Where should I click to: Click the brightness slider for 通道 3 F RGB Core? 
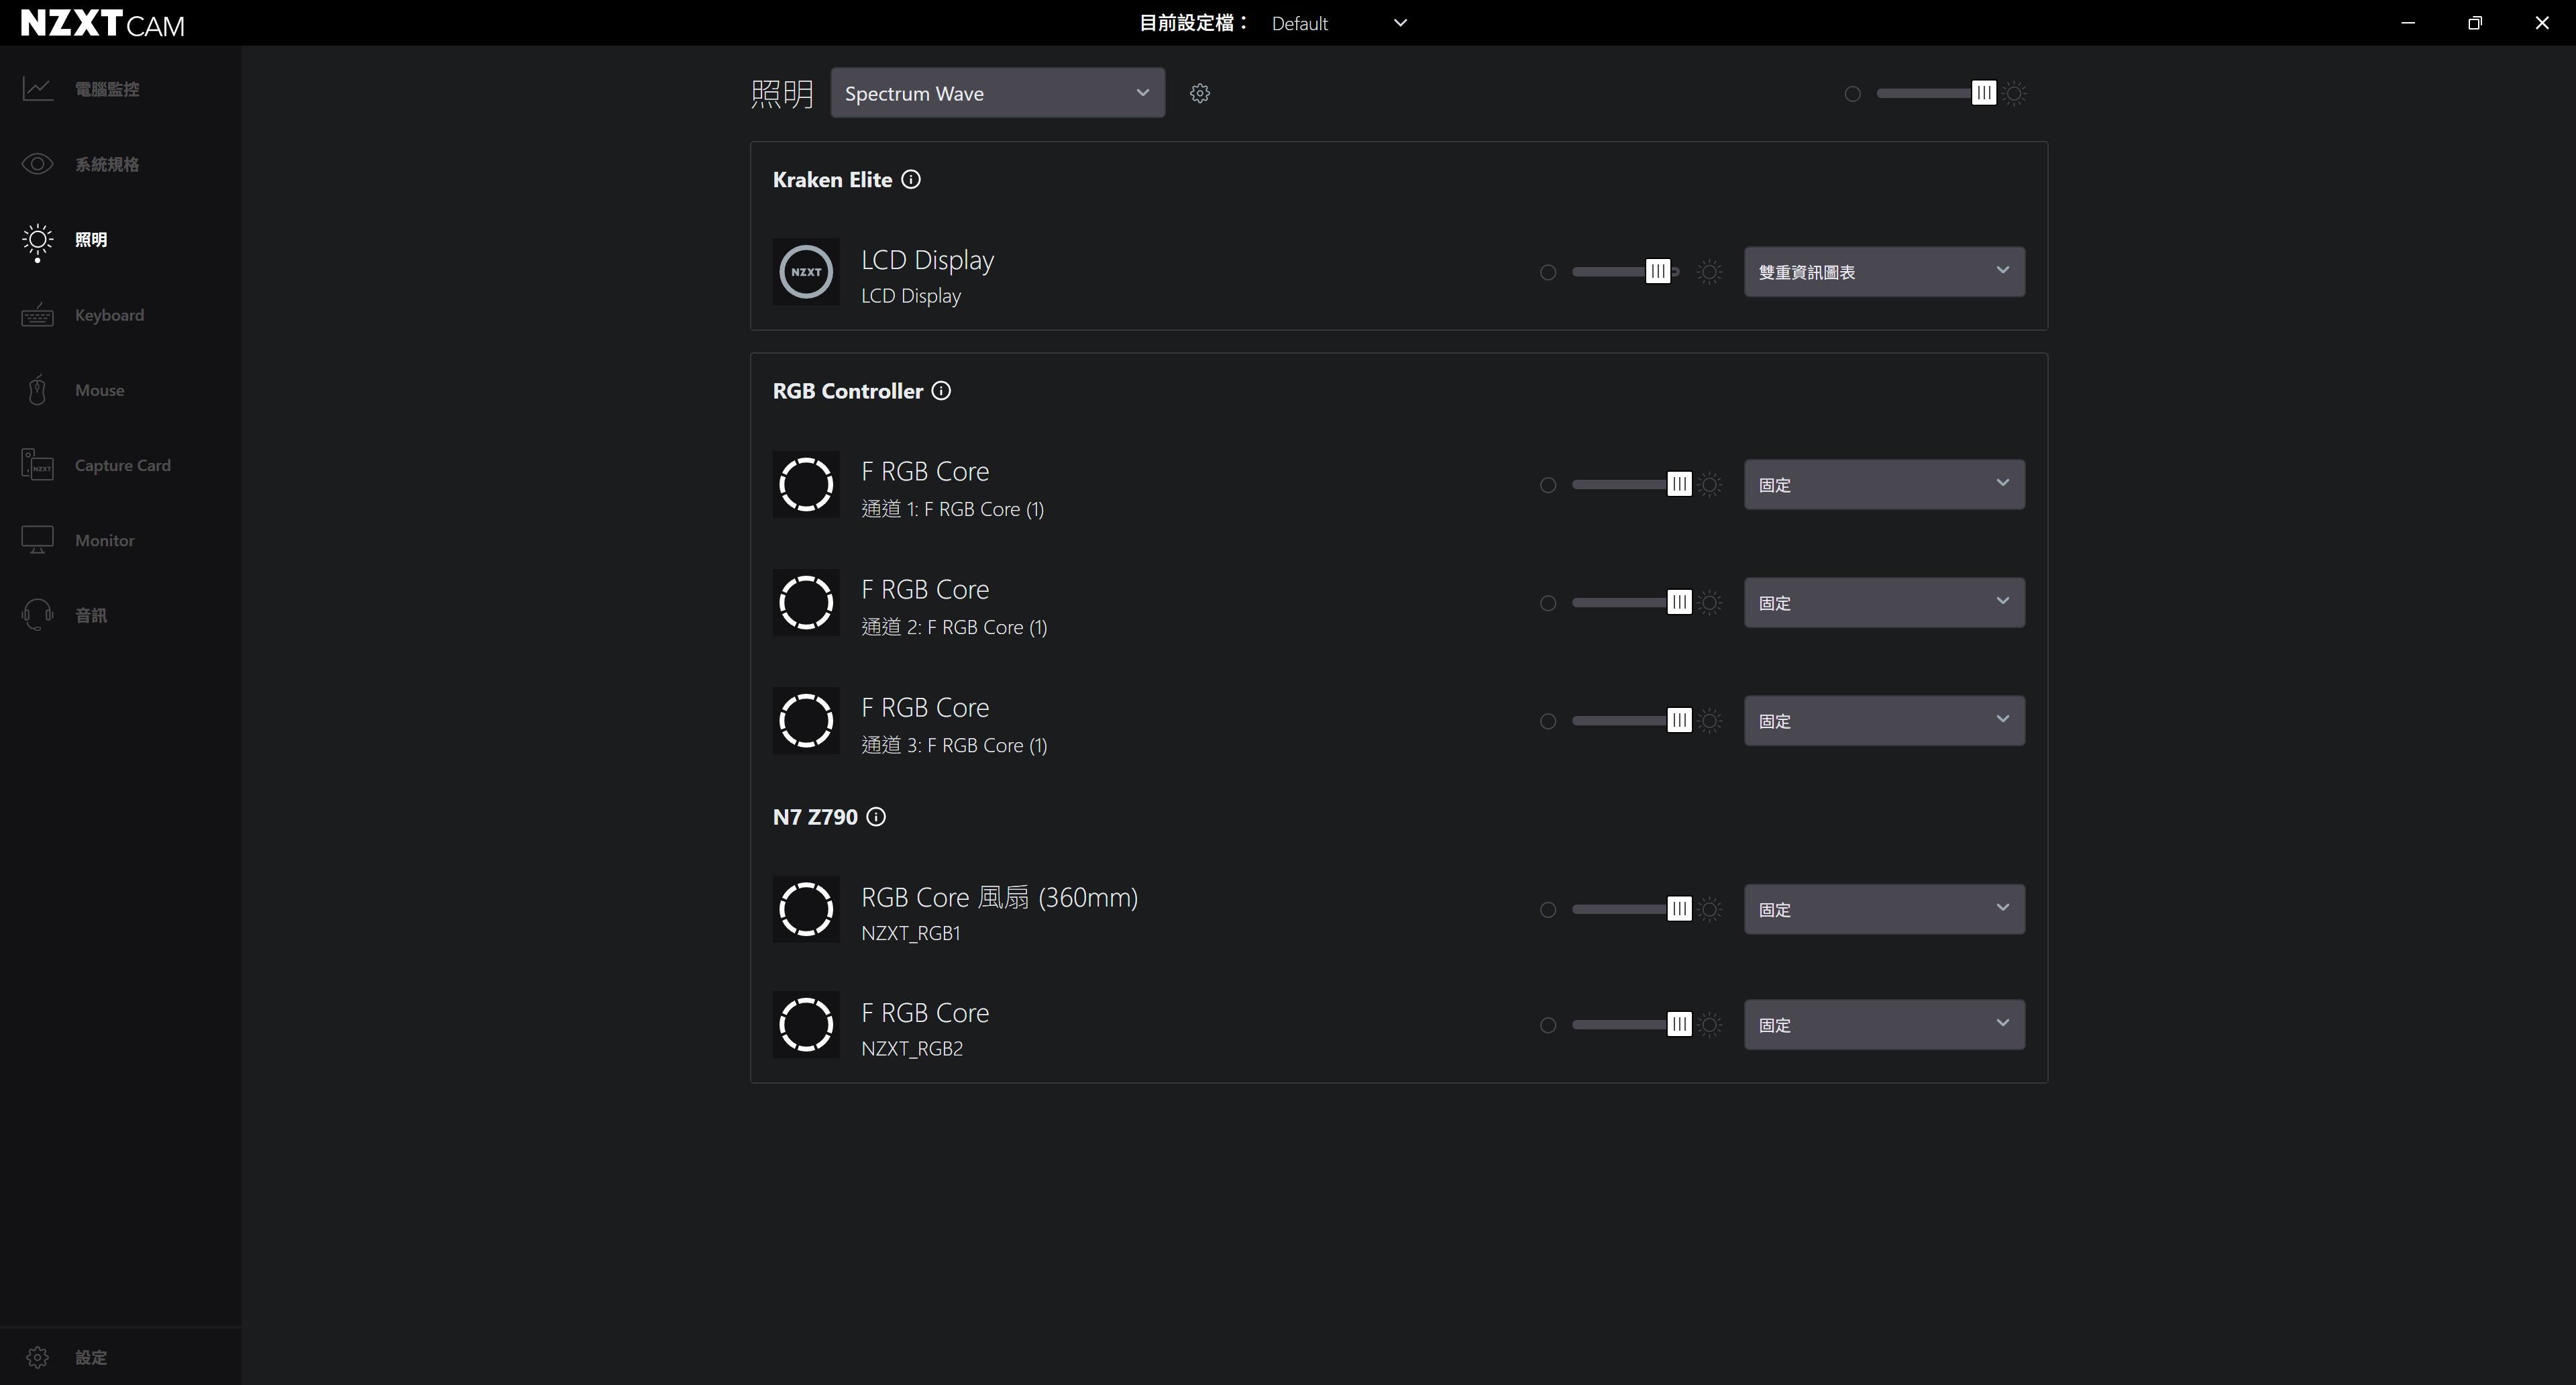[1631, 720]
